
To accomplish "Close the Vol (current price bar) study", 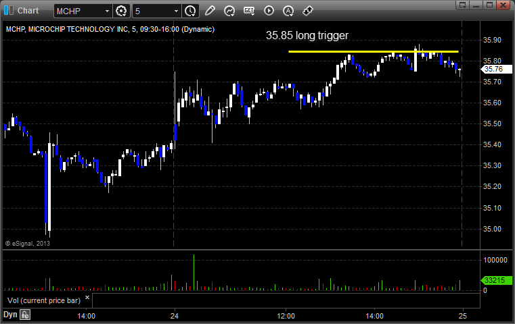I will click(x=87, y=298).
